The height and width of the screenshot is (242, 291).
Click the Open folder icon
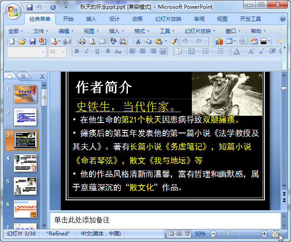point(22,41)
